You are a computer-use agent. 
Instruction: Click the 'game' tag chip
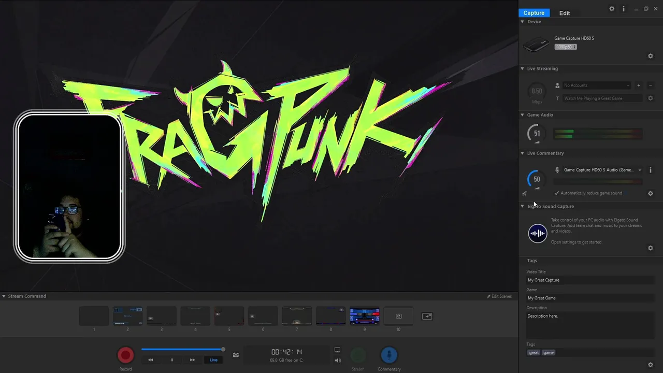coord(549,353)
